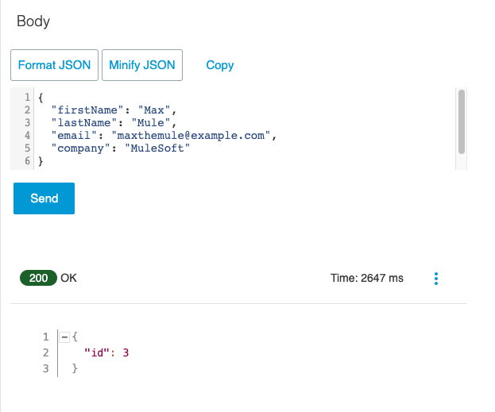Click the Format JSON button
This screenshot has width=495, height=412.
click(54, 65)
